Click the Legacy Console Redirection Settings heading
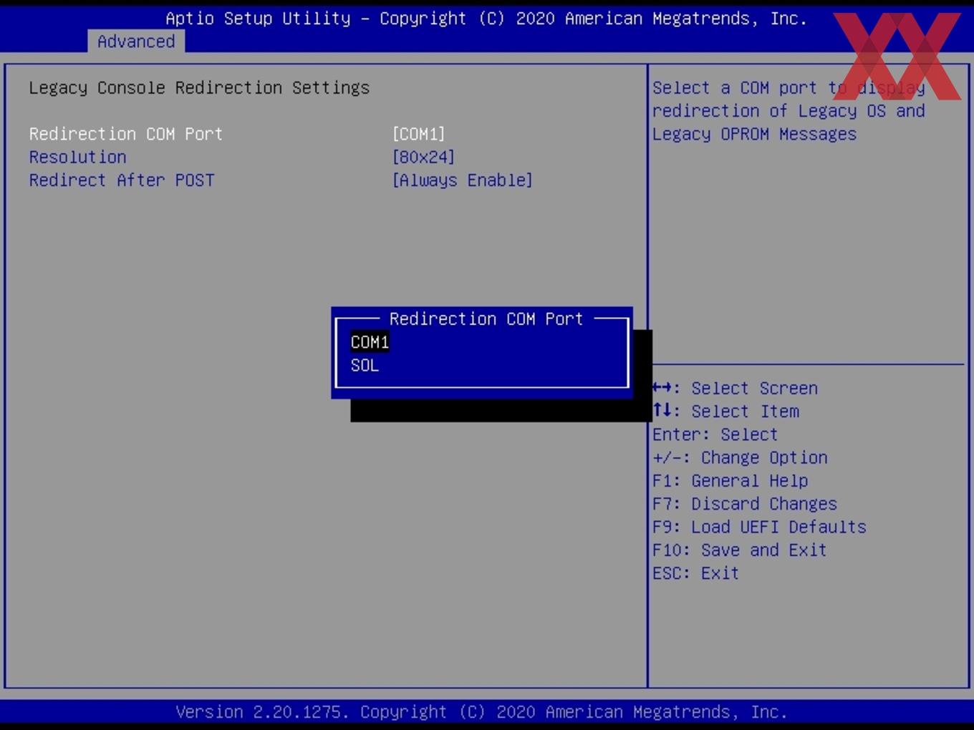 (199, 88)
